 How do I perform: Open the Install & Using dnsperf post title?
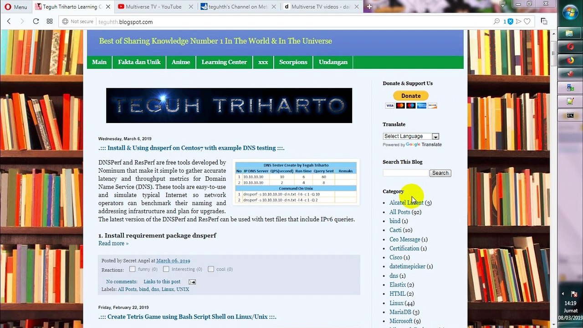point(191,148)
